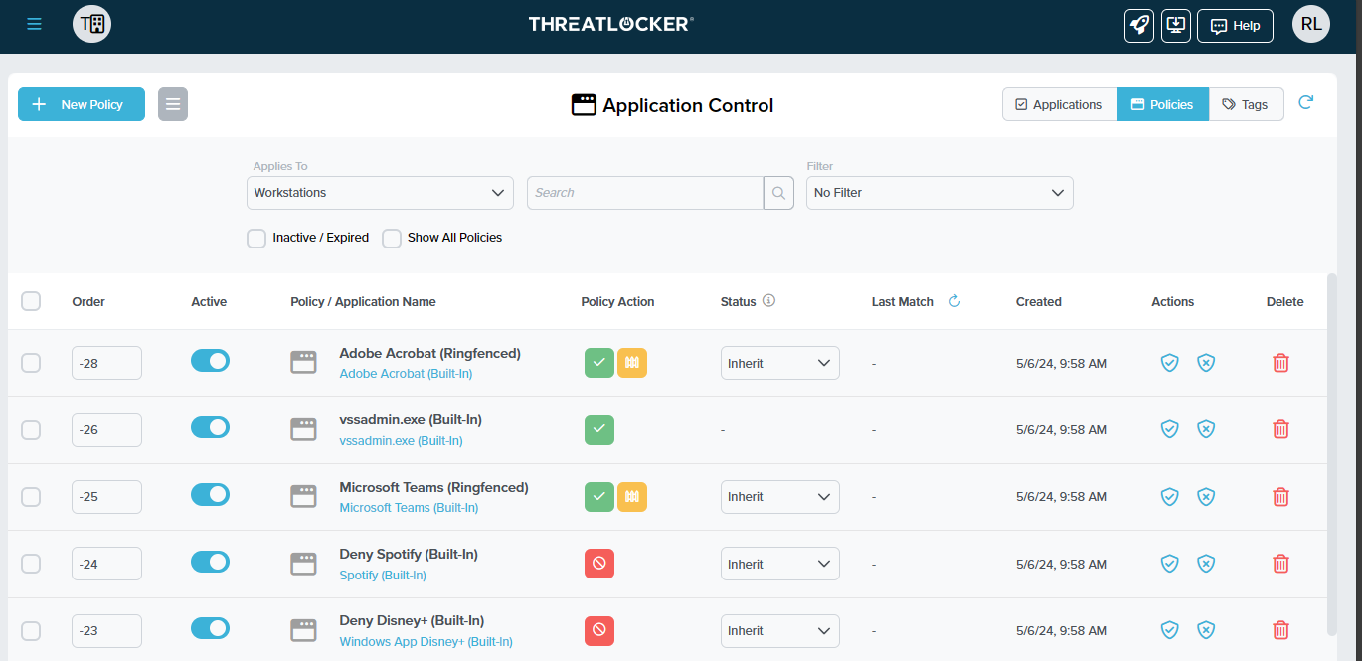
Task: Select the Adobe Acrobat row checkbox
Action: click(31, 363)
